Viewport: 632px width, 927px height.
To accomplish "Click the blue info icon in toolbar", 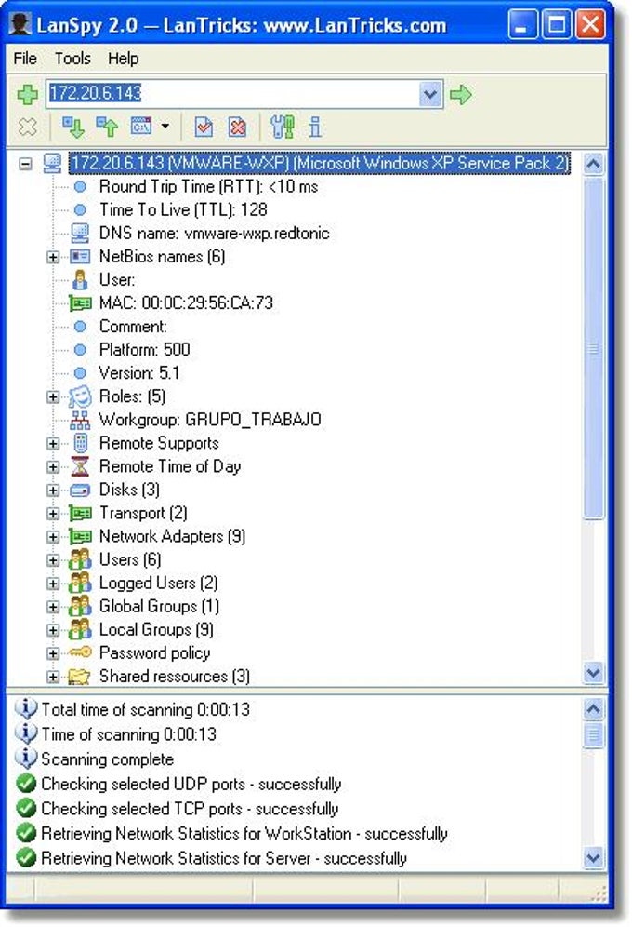I will [x=315, y=127].
